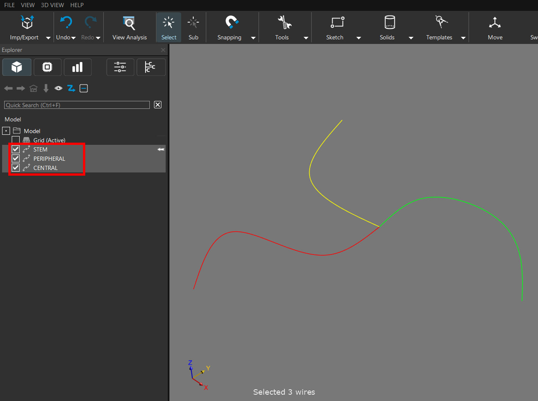The width and height of the screenshot is (538, 401).
Task: Click the Solids cylinder icon
Action: 389,23
